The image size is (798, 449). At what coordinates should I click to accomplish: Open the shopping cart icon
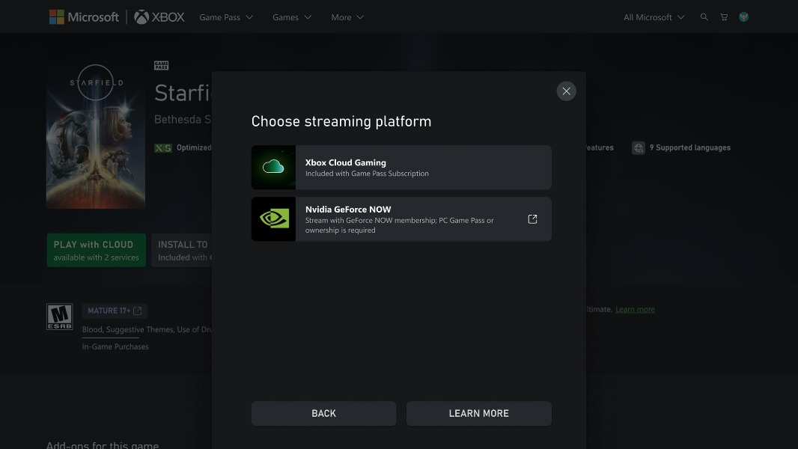[723, 16]
